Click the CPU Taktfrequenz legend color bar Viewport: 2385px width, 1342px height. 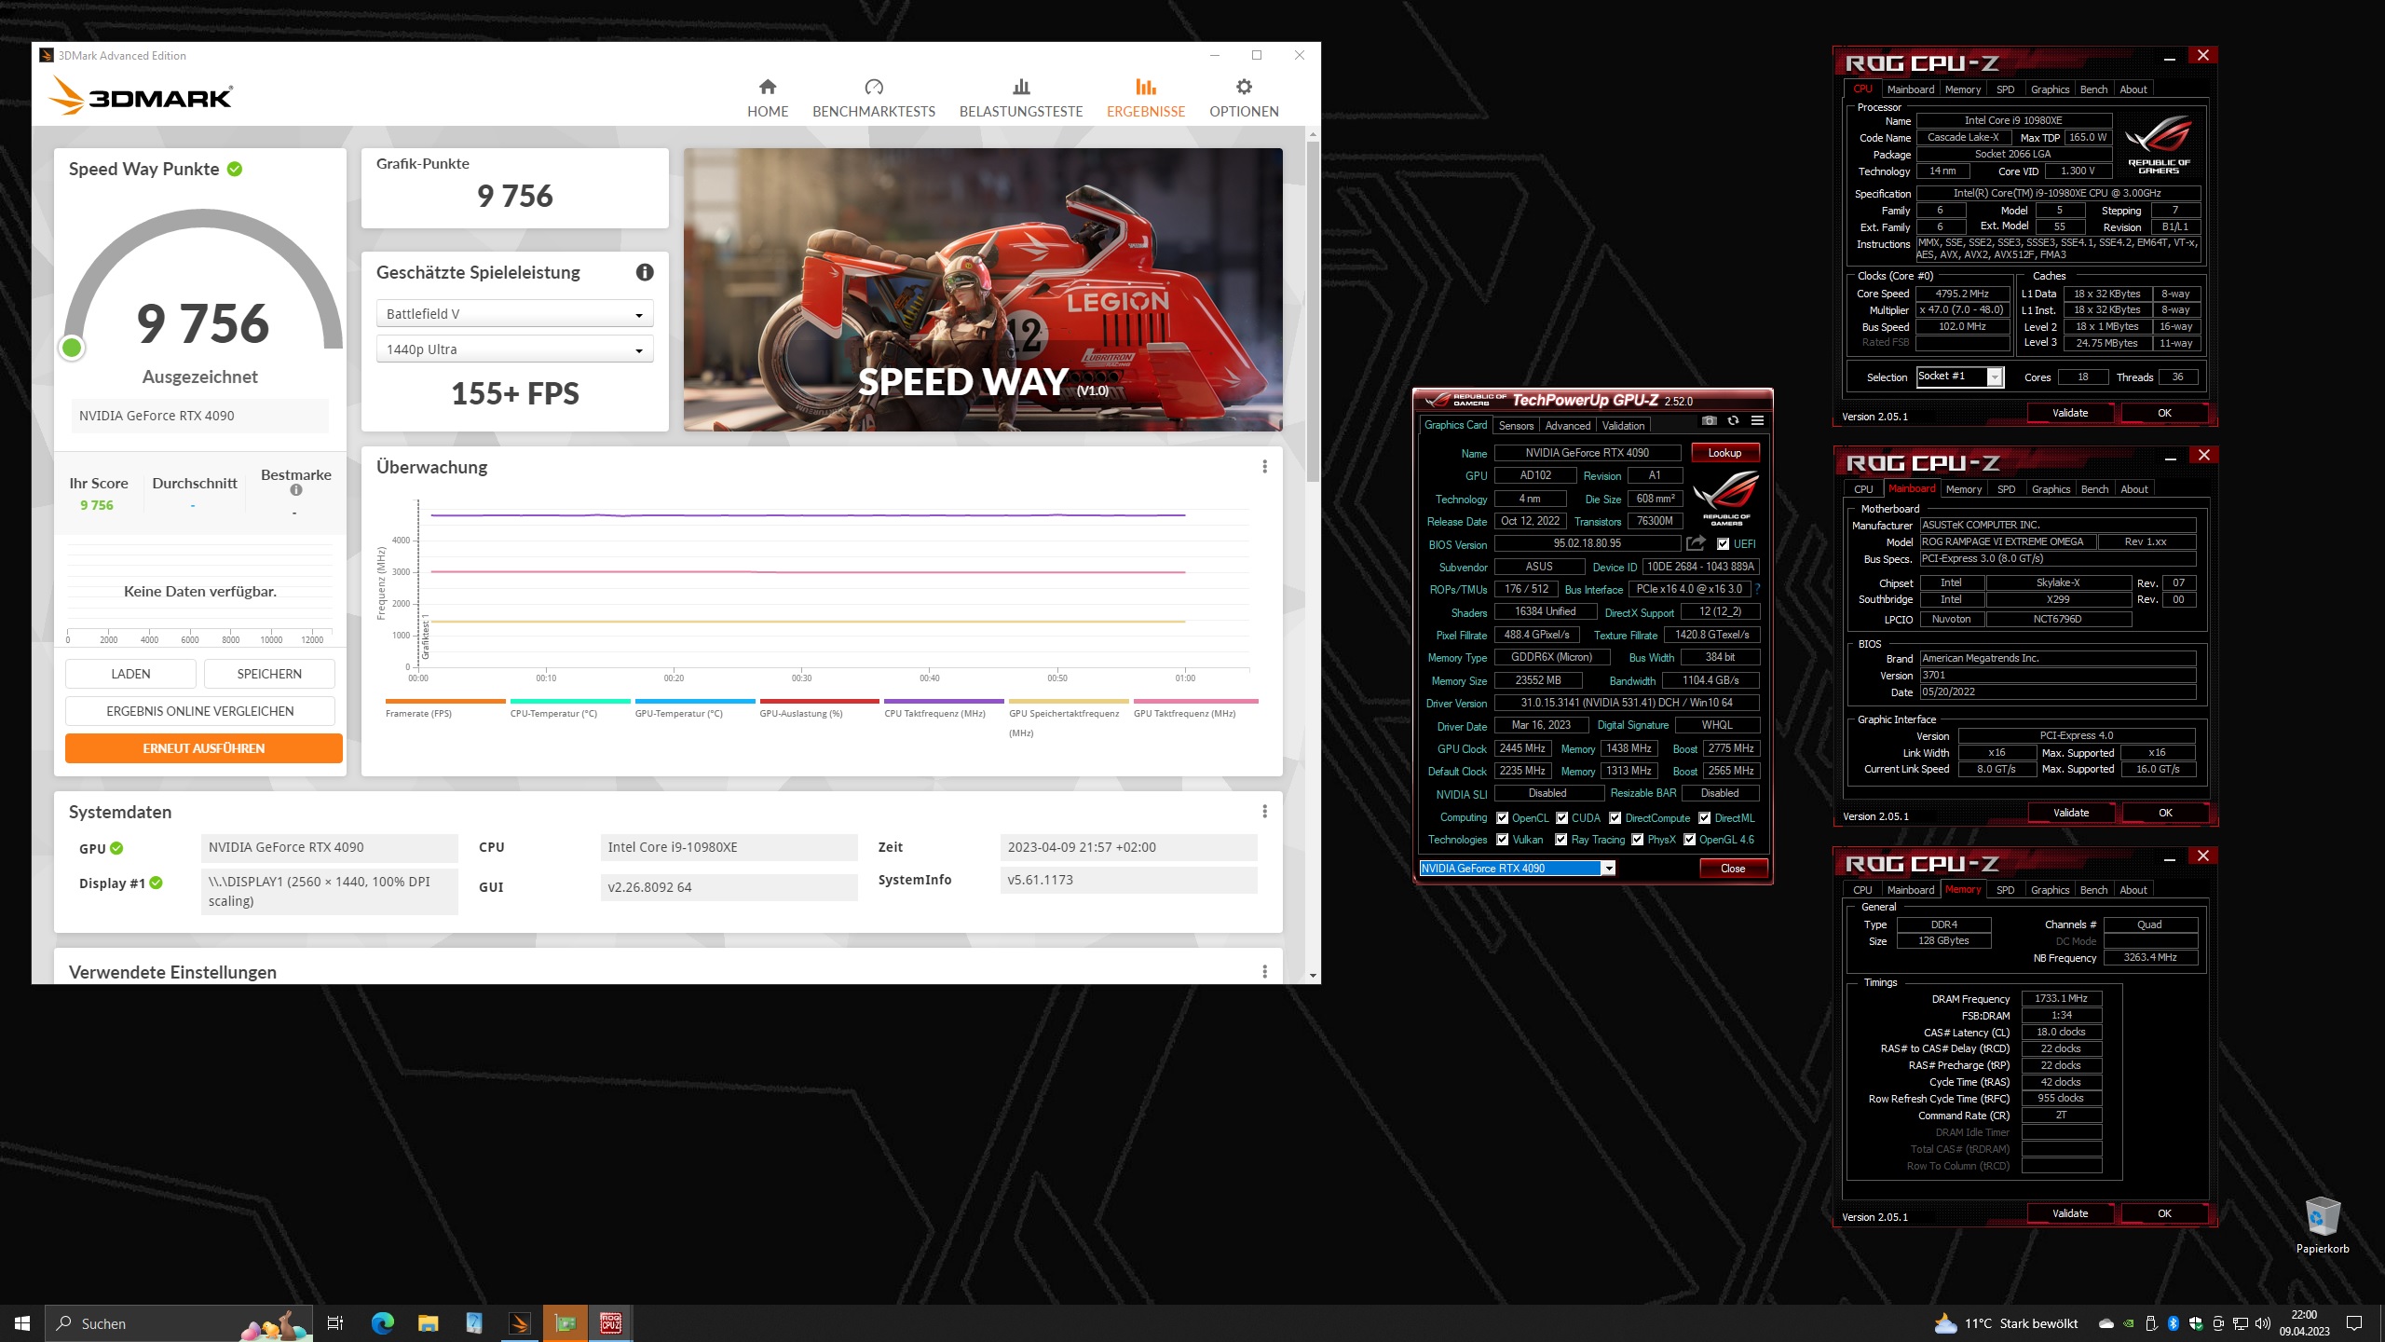(x=944, y=701)
